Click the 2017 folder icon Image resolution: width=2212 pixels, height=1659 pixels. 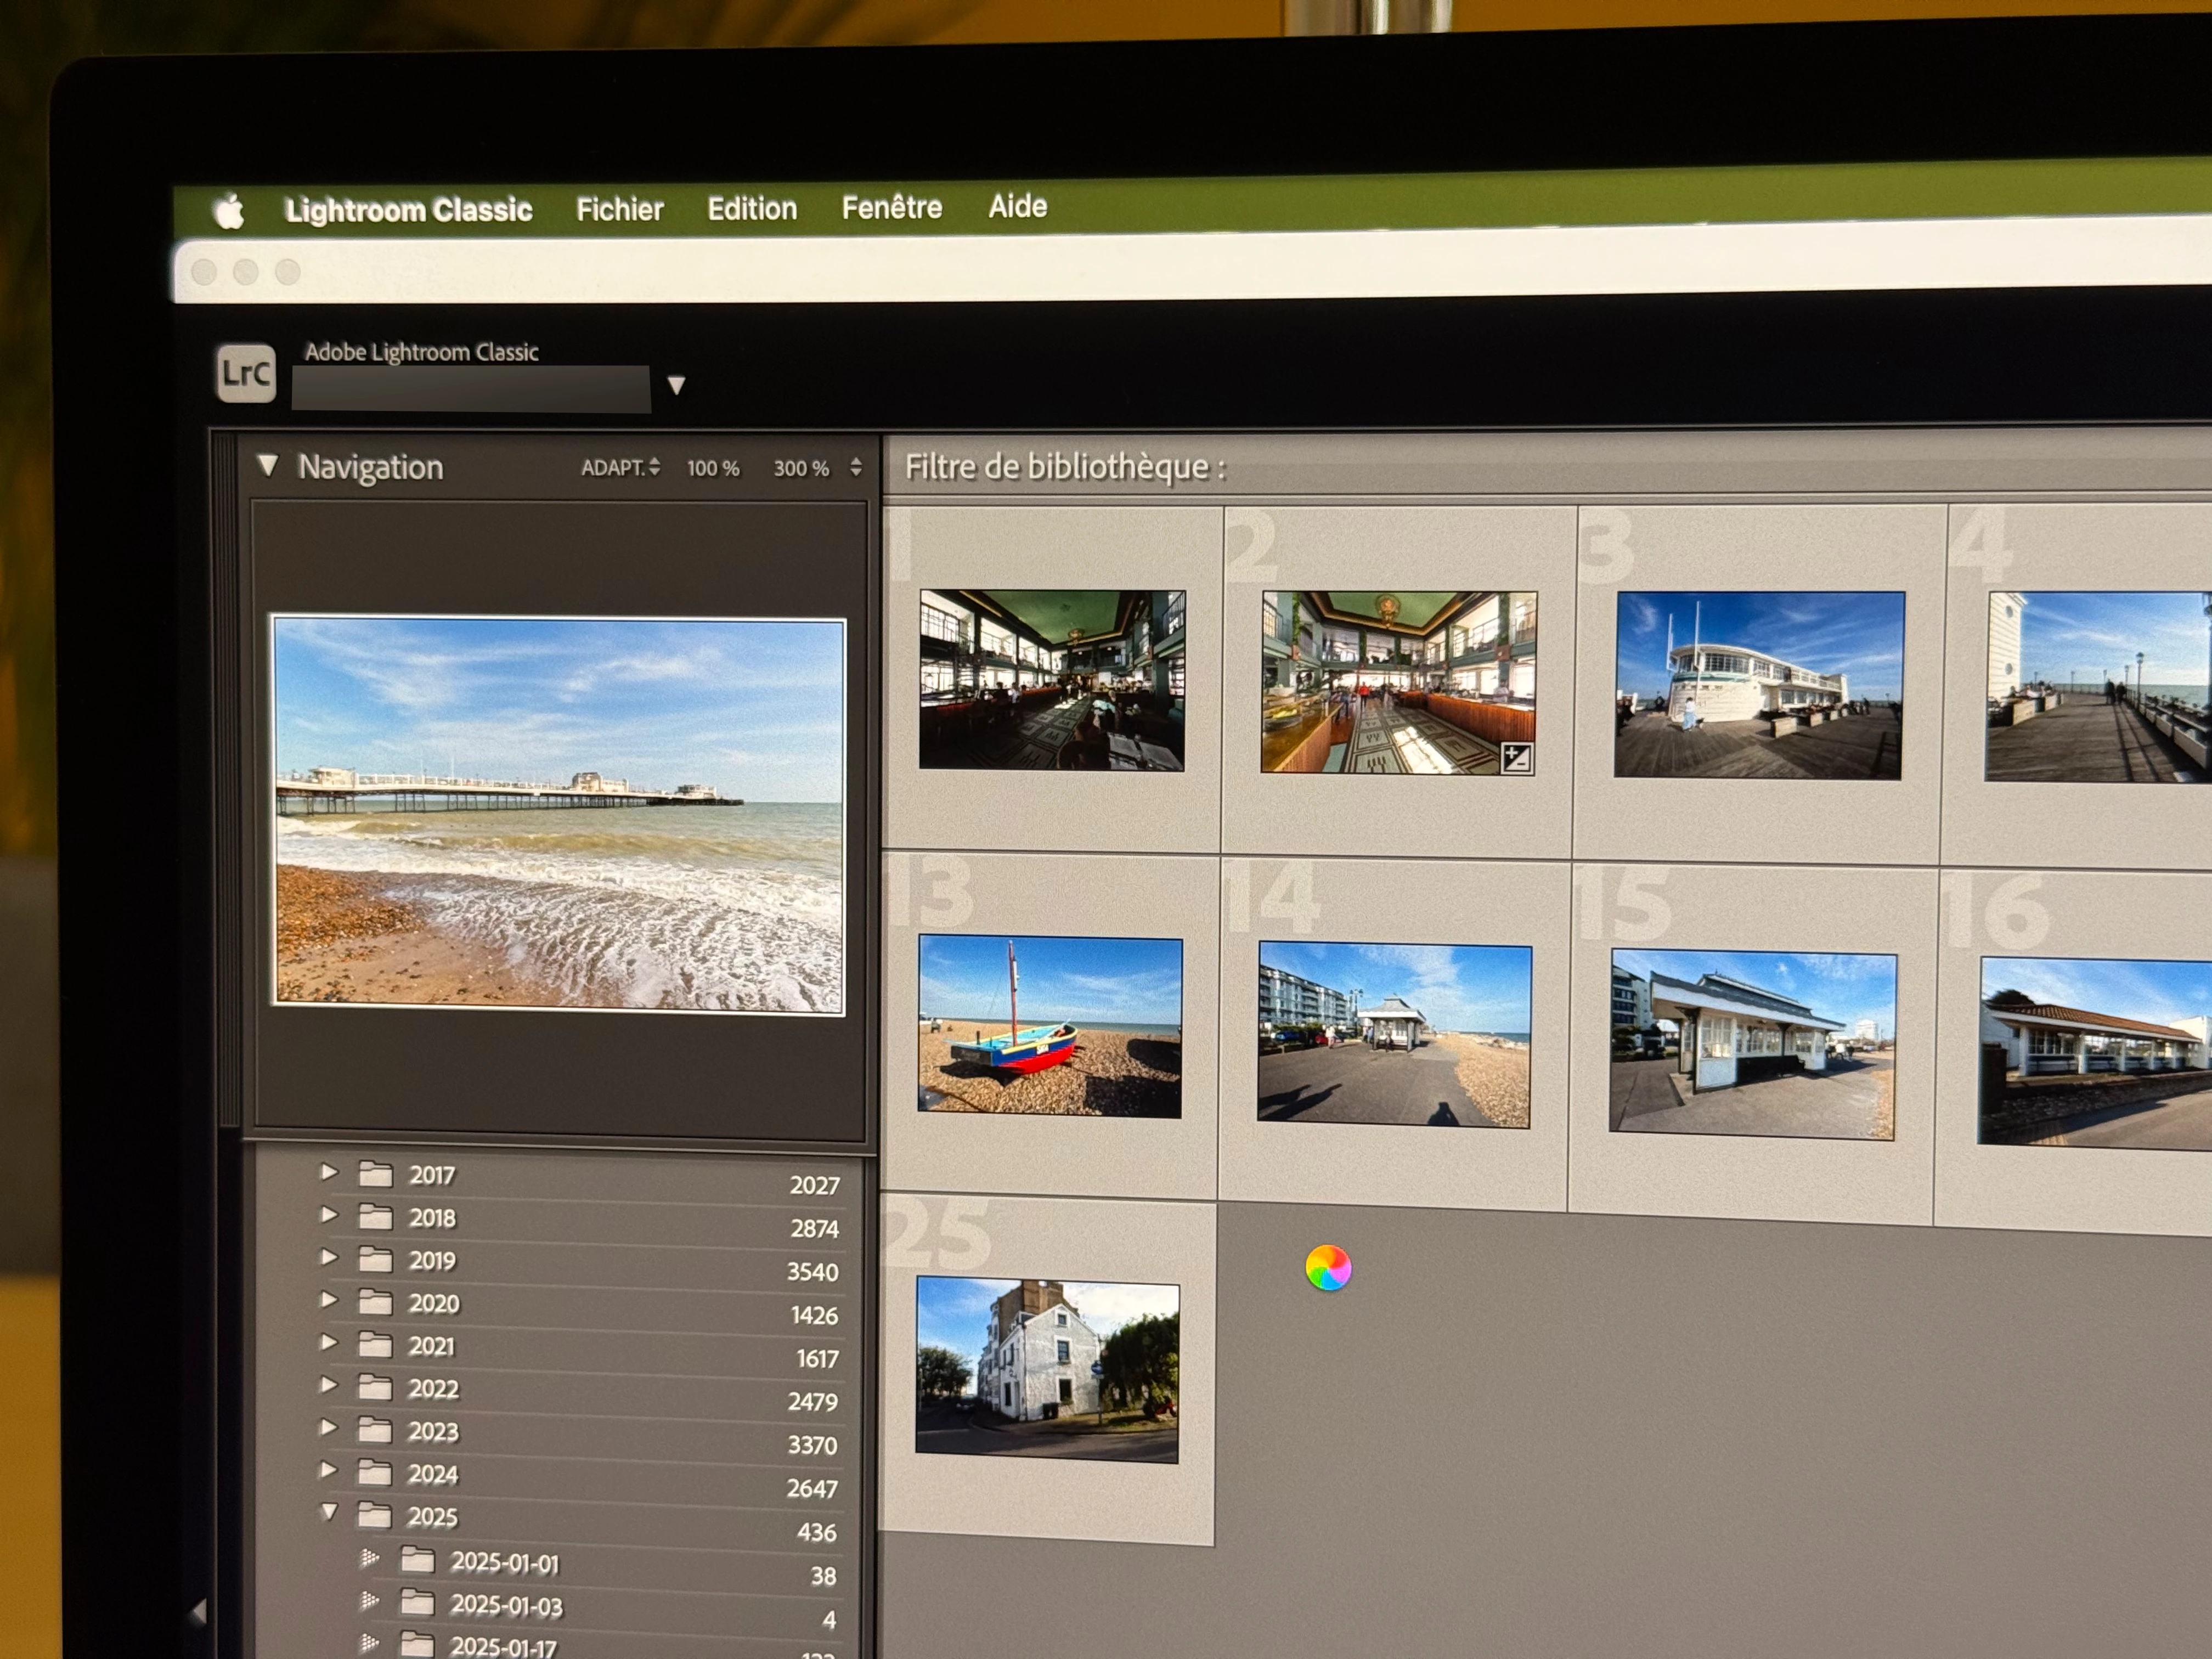click(376, 1174)
